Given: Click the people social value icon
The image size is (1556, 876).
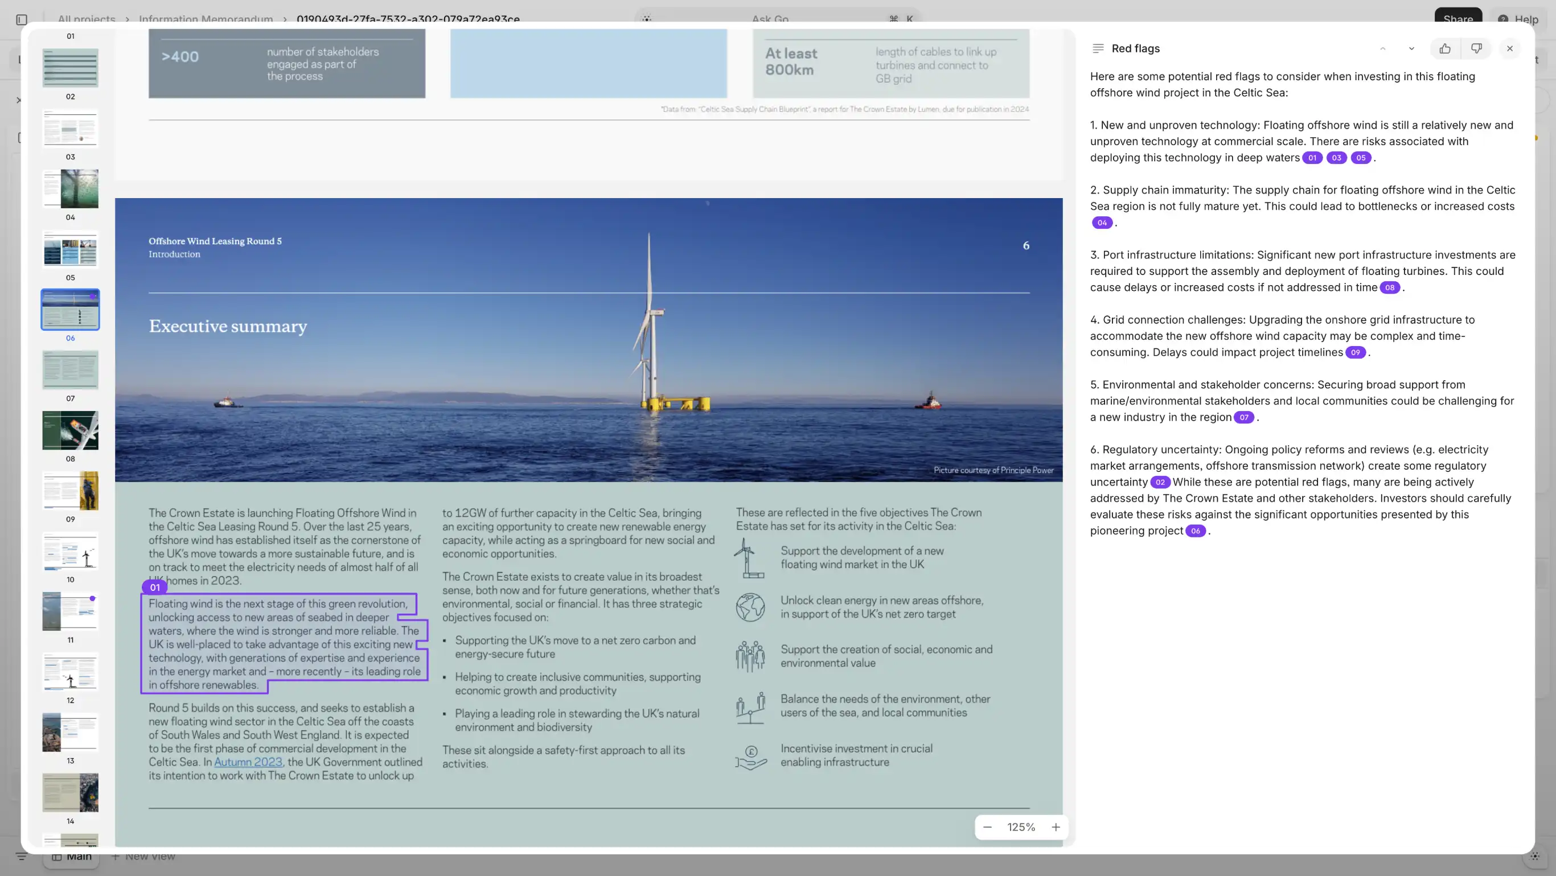Looking at the screenshot, I should tap(750, 656).
